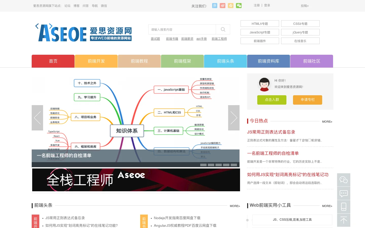Select the first carousel indicator bar

click(x=203, y=165)
